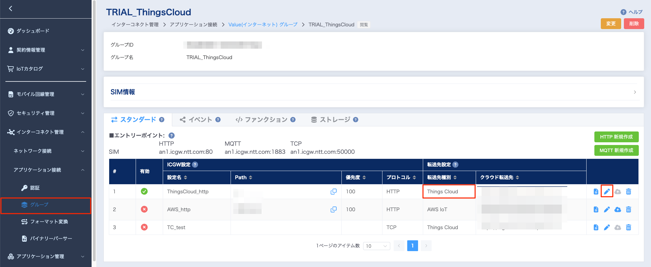This screenshot has height=267, width=651.
Task: Open the items-per-page dropdown showing 10
Action: 376,246
